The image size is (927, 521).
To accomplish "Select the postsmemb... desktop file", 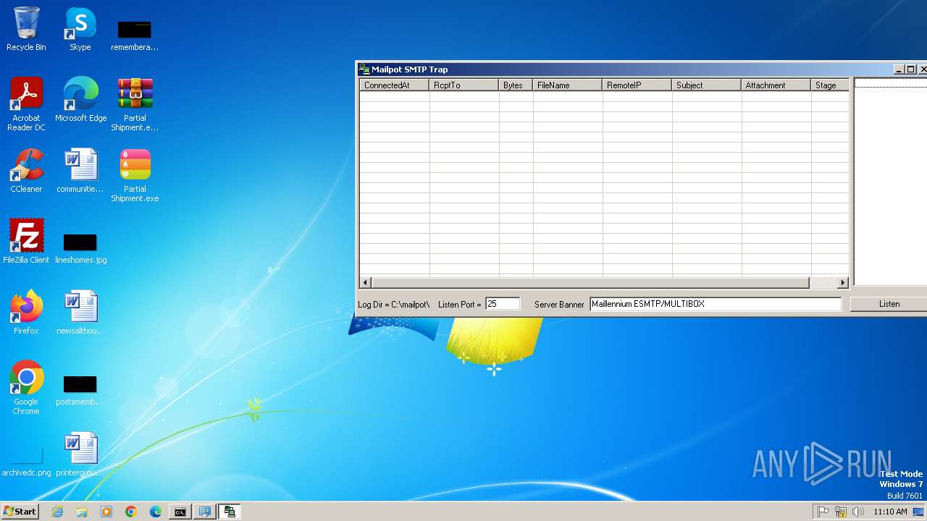I will click(80, 389).
